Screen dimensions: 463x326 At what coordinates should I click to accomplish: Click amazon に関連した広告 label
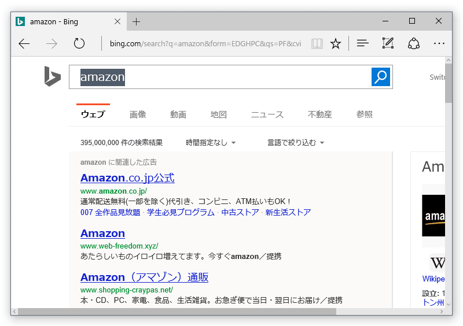pyautogui.click(x=119, y=162)
